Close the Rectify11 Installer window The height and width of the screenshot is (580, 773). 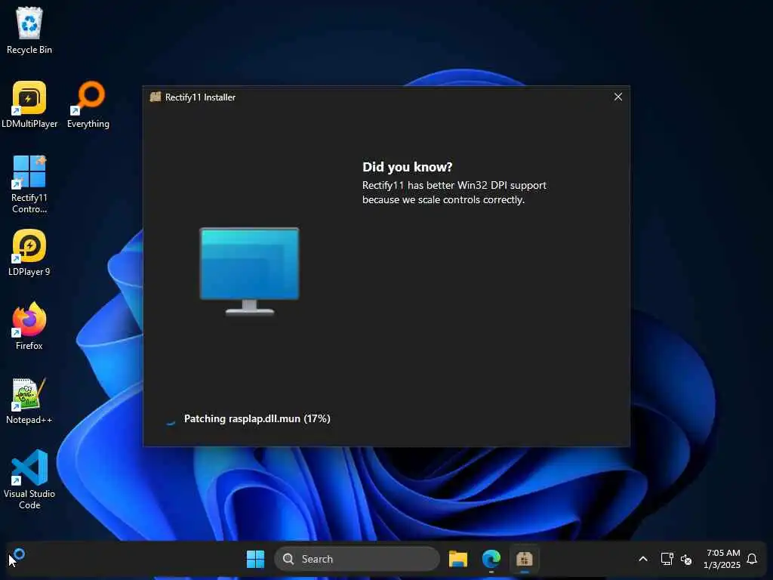[x=617, y=97]
